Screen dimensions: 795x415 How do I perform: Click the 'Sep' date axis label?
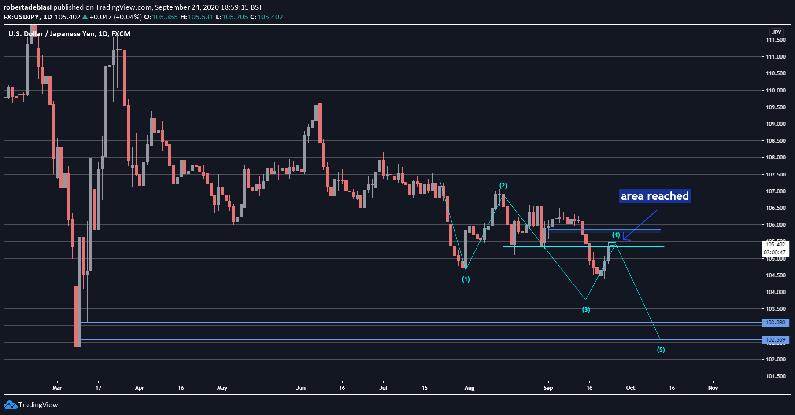(548, 388)
